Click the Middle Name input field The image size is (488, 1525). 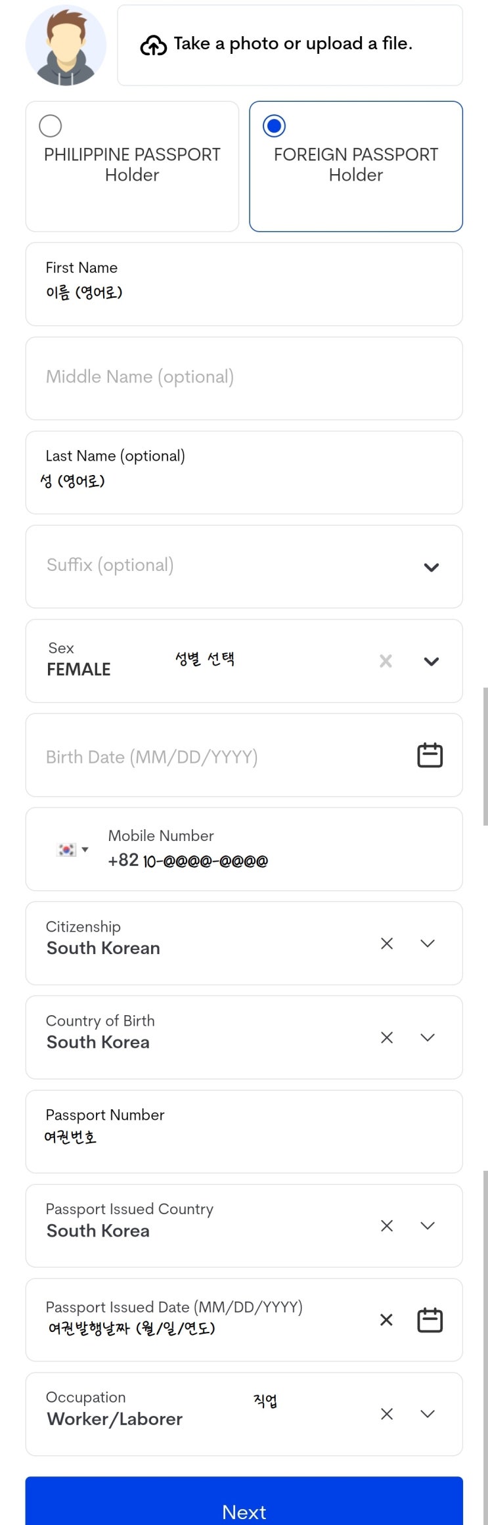tap(244, 378)
